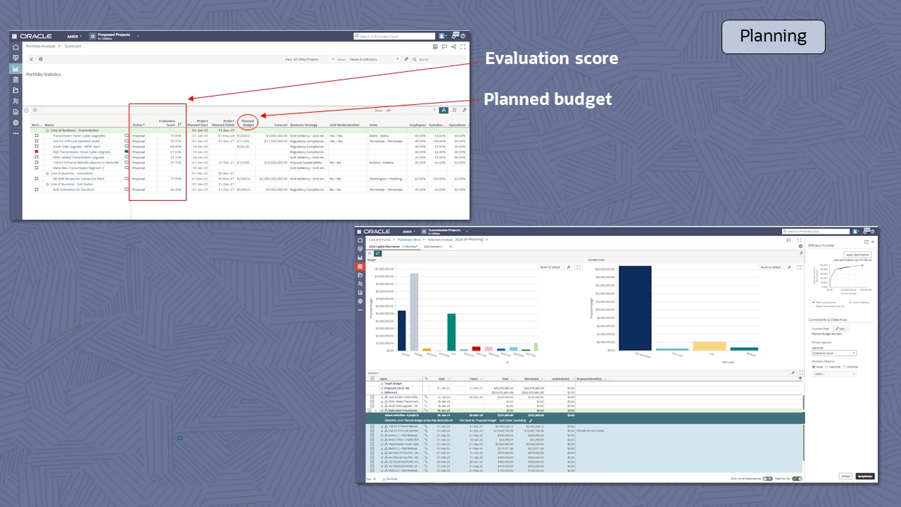The image size is (901, 507).
Task: Click Published Views breadcrumb link
Action: click(409, 239)
